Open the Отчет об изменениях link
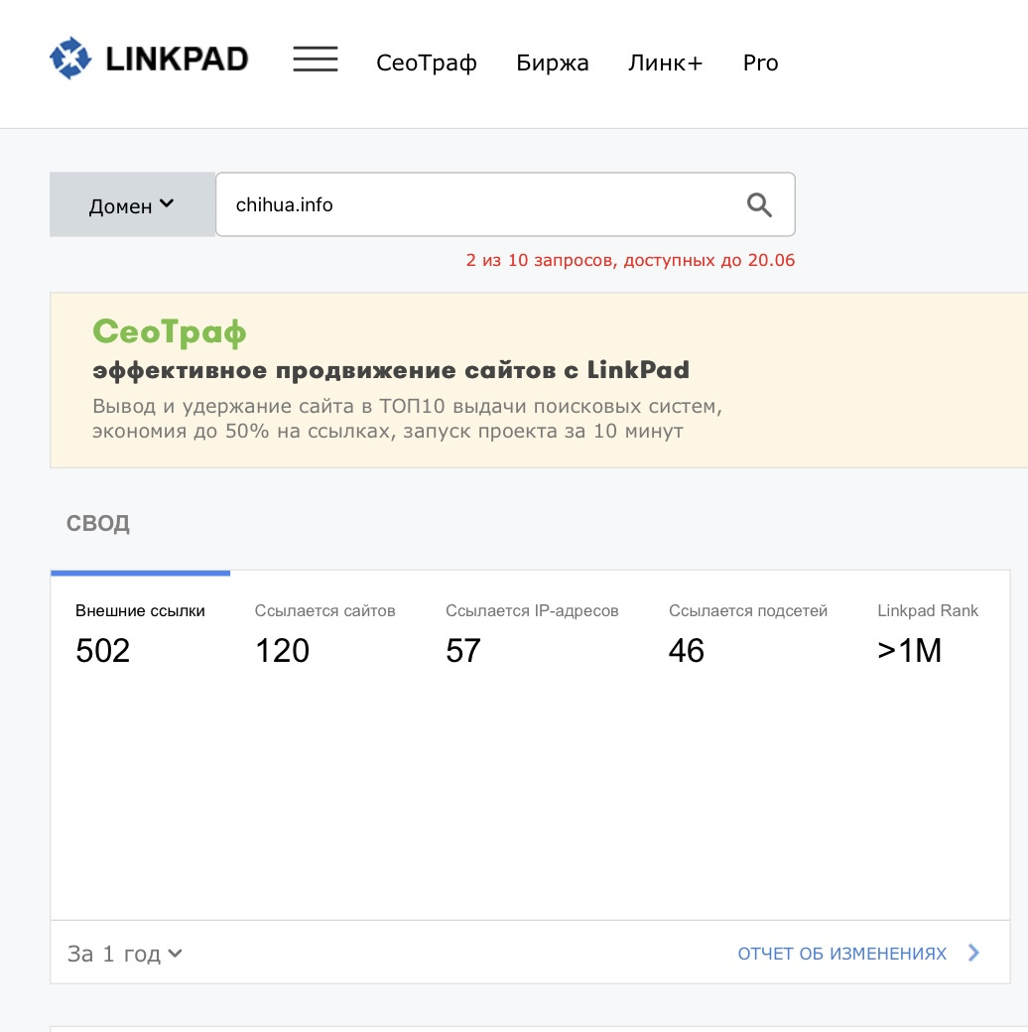Image resolution: width=1028 pixels, height=1032 pixels. tap(841, 953)
